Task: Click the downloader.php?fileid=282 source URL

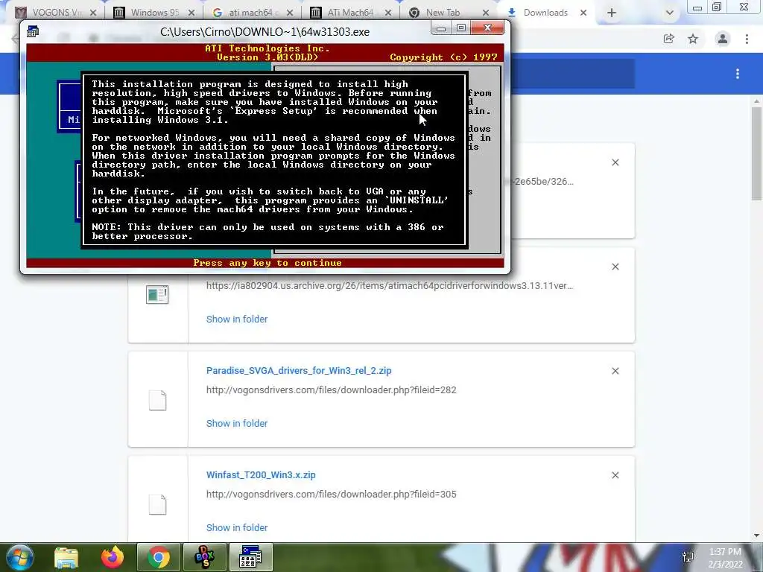Action: (332, 390)
